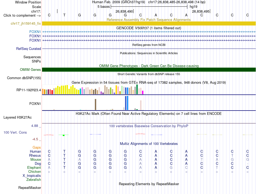
Task: Click the RP11-192H23.4 expression label
Action: (29, 90)
